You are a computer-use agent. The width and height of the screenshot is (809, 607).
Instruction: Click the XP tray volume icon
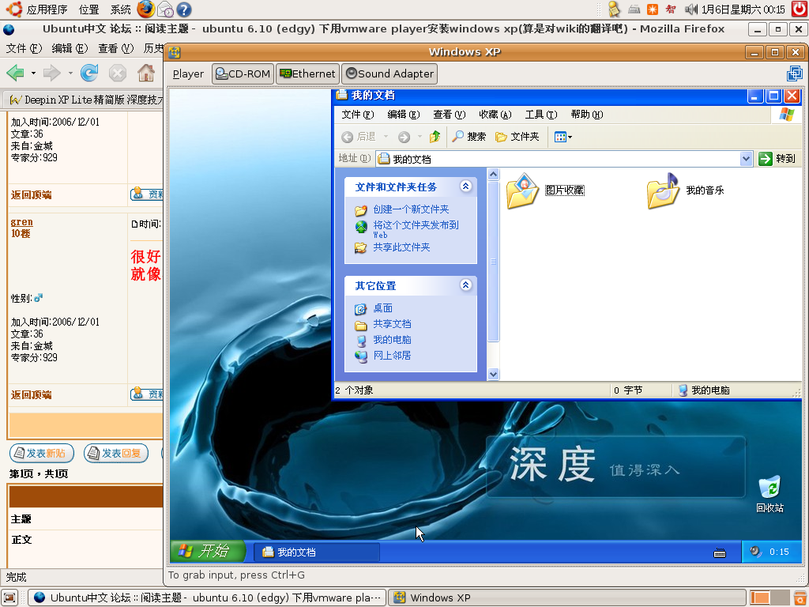tap(755, 552)
